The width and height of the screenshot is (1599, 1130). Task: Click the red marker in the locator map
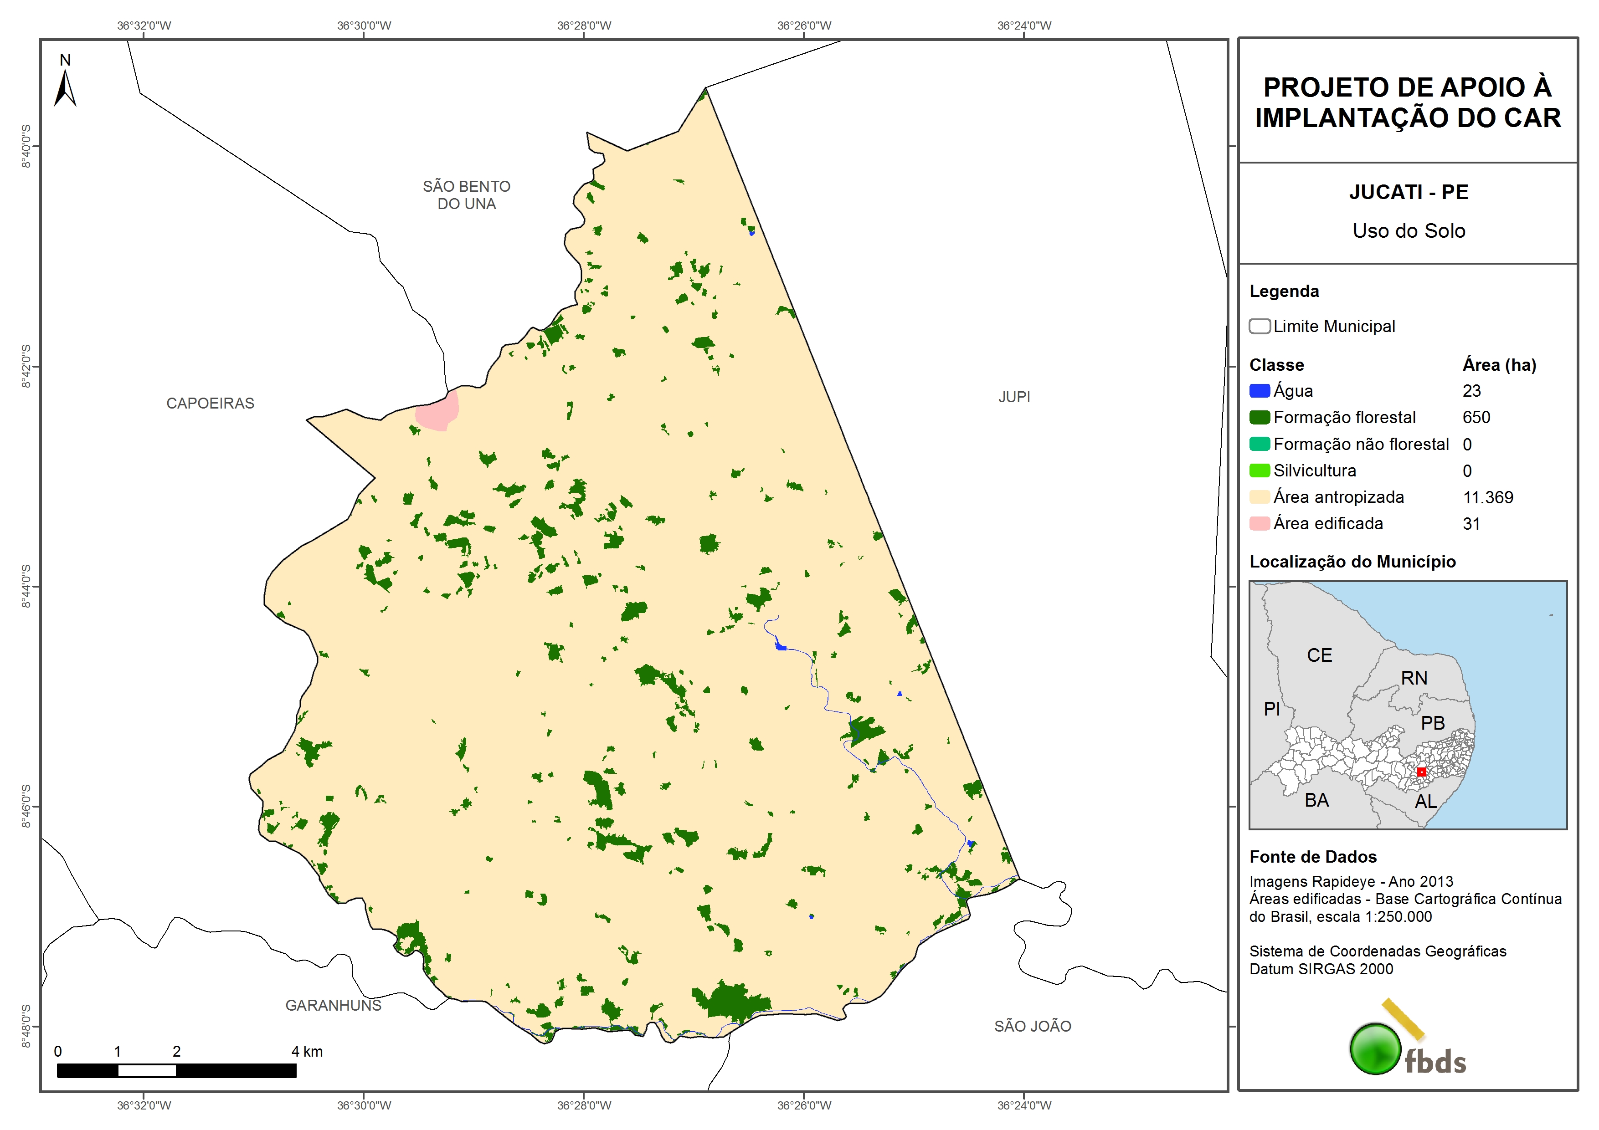[1421, 772]
